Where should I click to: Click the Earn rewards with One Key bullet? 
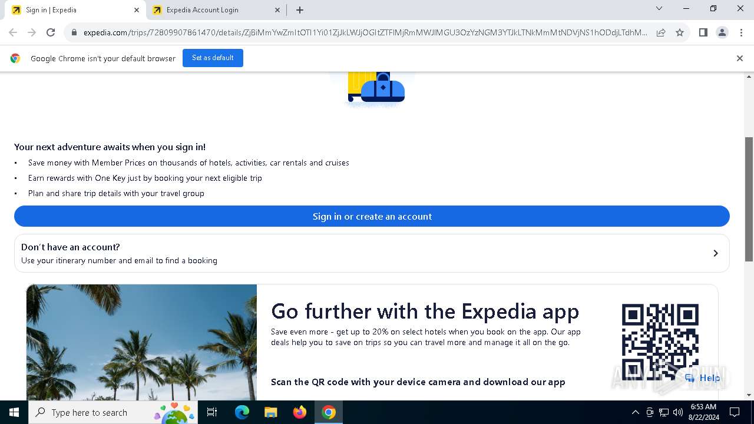coord(145,178)
